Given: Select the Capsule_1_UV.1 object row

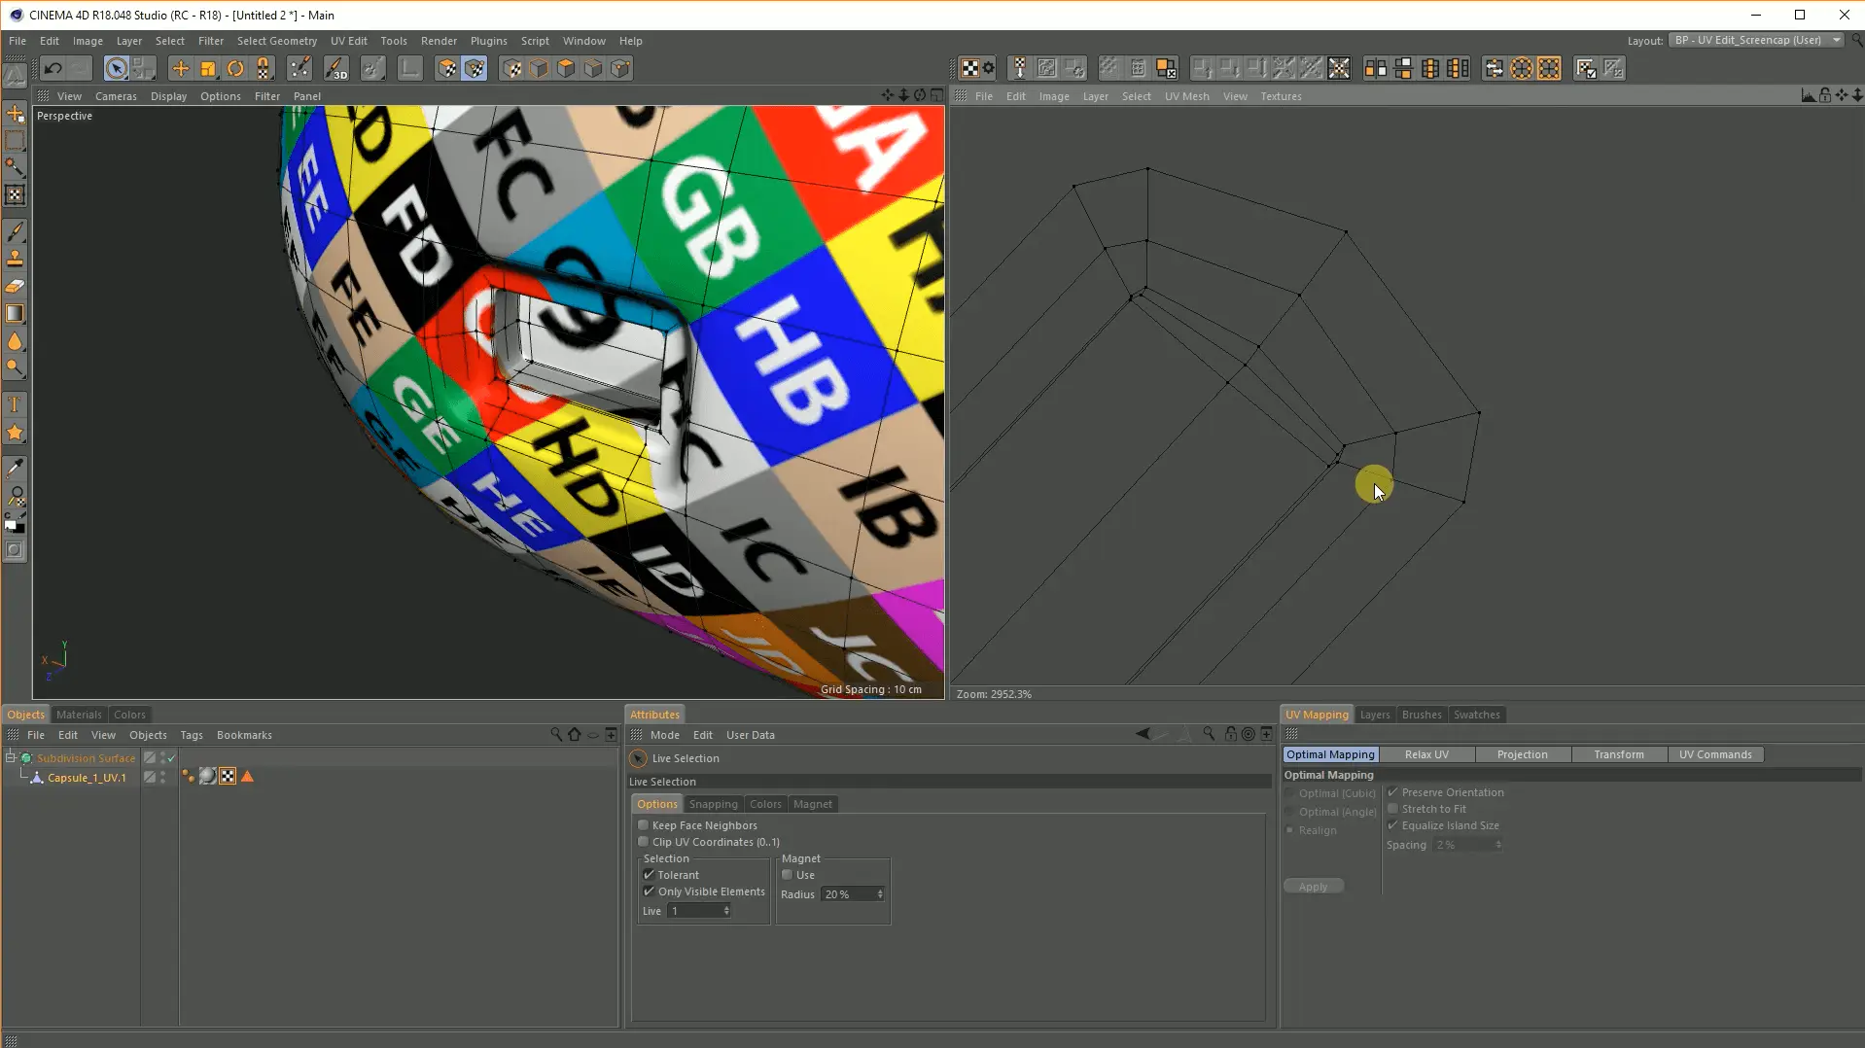Looking at the screenshot, I should pyautogui.click(x=87, y=778).
